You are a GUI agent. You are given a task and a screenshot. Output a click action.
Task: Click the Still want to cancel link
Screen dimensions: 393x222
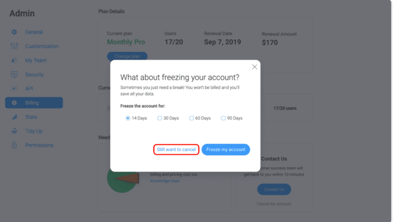pos(176,149)
